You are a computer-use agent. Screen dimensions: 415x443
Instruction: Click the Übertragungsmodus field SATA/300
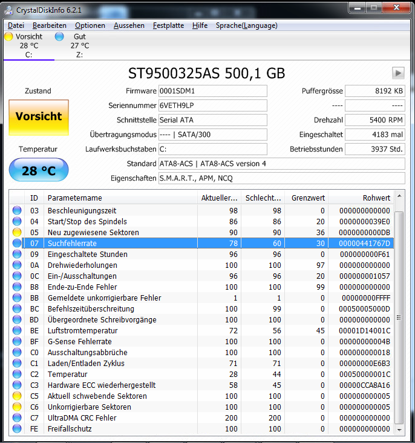[x=213, y=135]
